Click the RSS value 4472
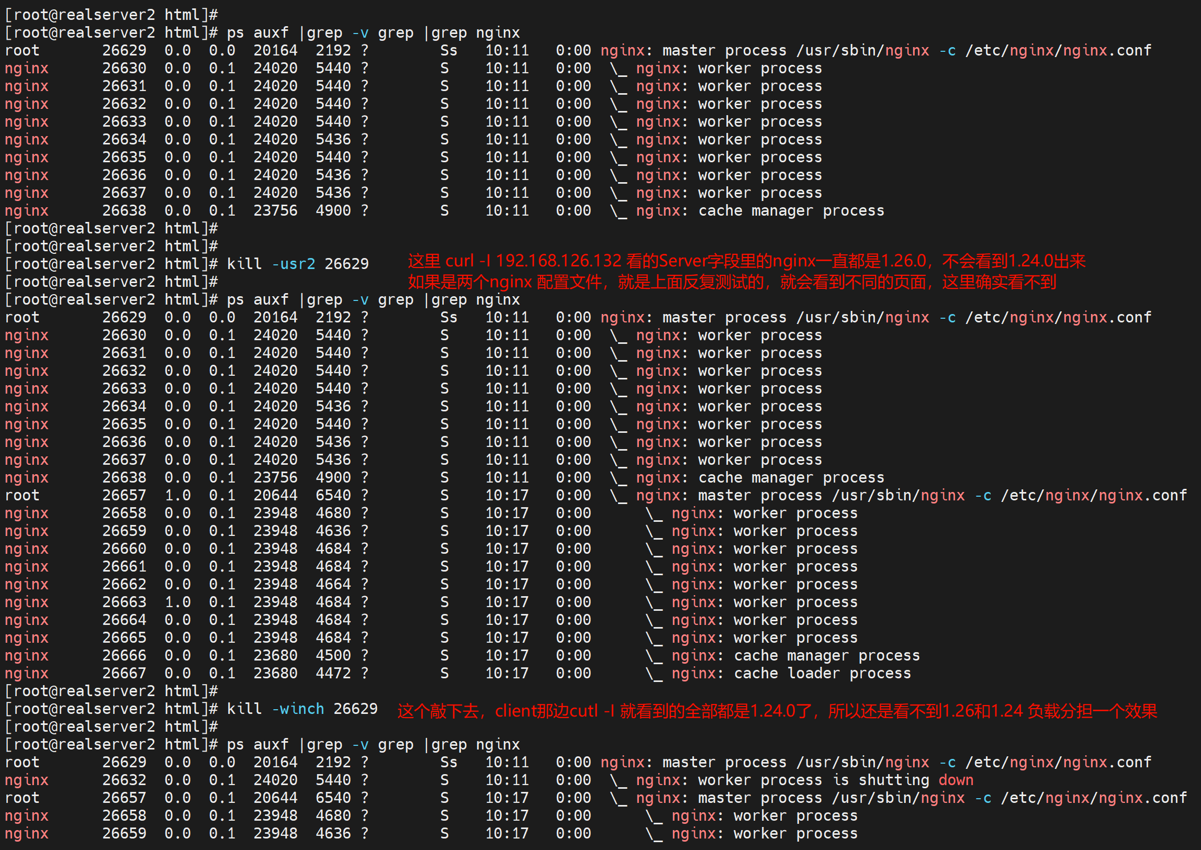 (333, 673)
